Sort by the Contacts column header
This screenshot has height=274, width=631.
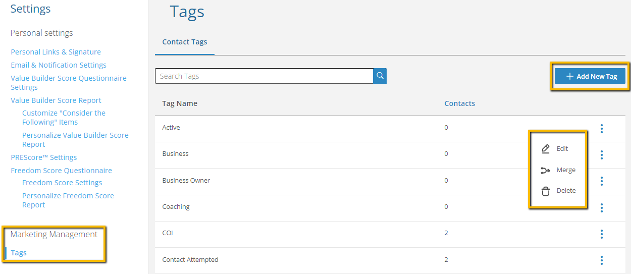click(x=459, y=103)
